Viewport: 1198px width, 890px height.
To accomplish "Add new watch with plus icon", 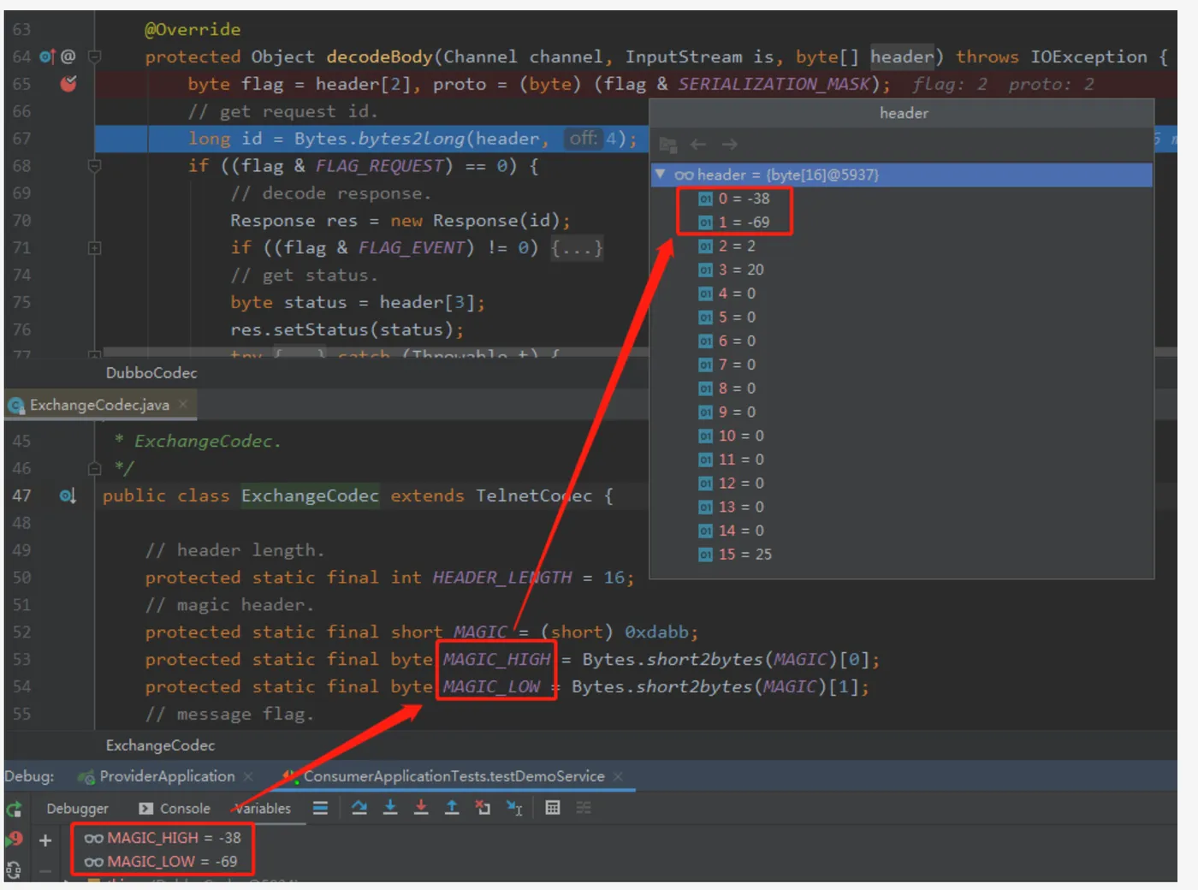I will (45, 840).
